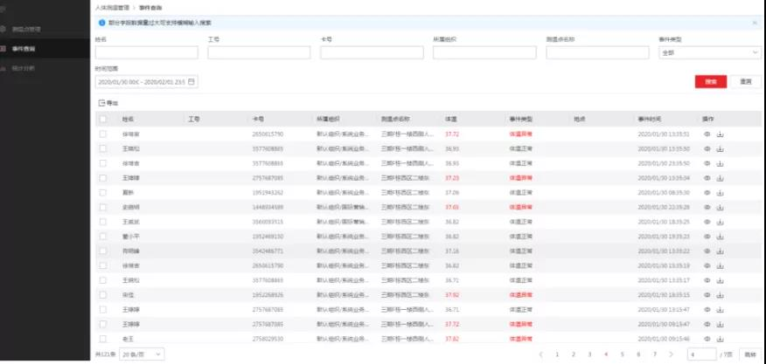Close the blue info banner with the X
This screenshot has height=364, width=766.
[x=756, y=22]
